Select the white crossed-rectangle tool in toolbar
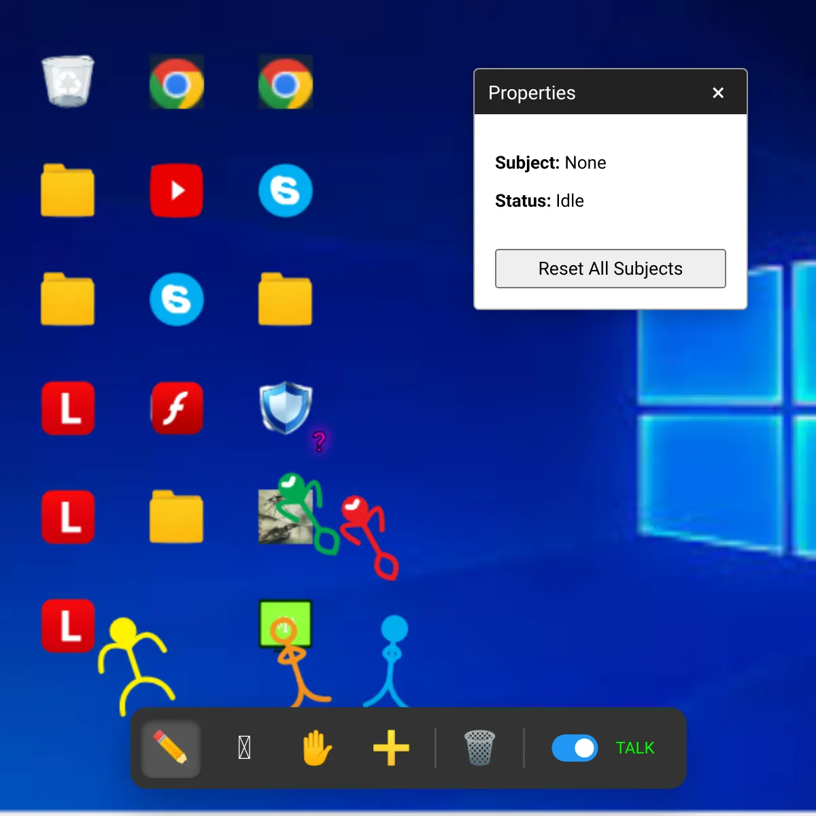This screenshot has width=816, height=816. pos(245,748)
